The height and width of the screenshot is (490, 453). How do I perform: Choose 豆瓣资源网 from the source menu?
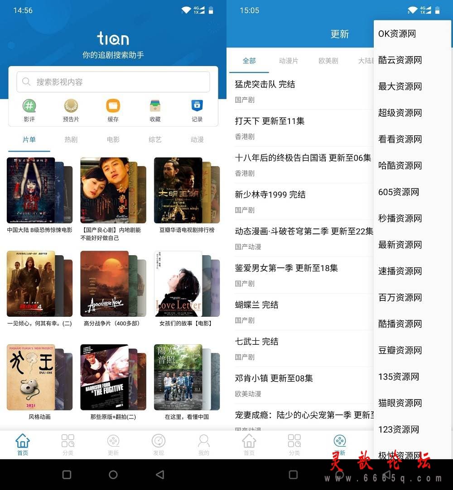click(412, 350)
